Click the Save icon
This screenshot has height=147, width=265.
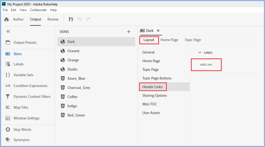71,19
